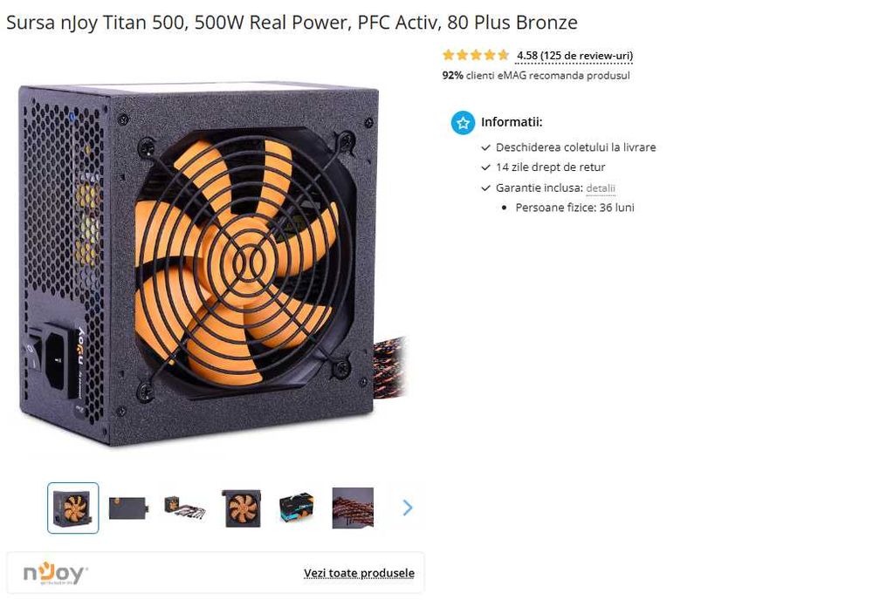Click the 92% clienti eMAG recomanda text
The height and width of the screenshot is (600, 873).
click(536, 76)
